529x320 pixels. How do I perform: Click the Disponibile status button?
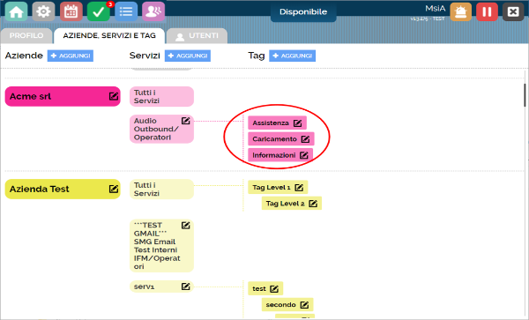tap(303, 11)
